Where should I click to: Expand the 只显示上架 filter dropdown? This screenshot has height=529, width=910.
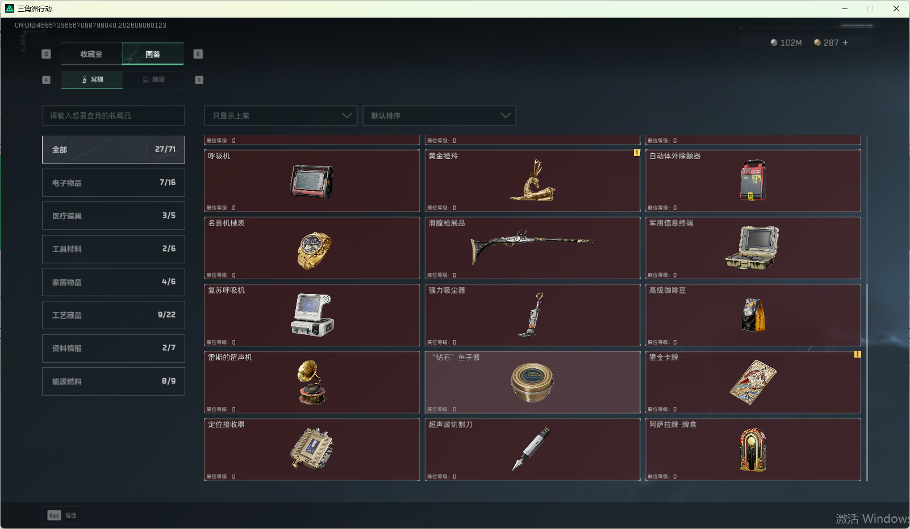coord(281,115)
